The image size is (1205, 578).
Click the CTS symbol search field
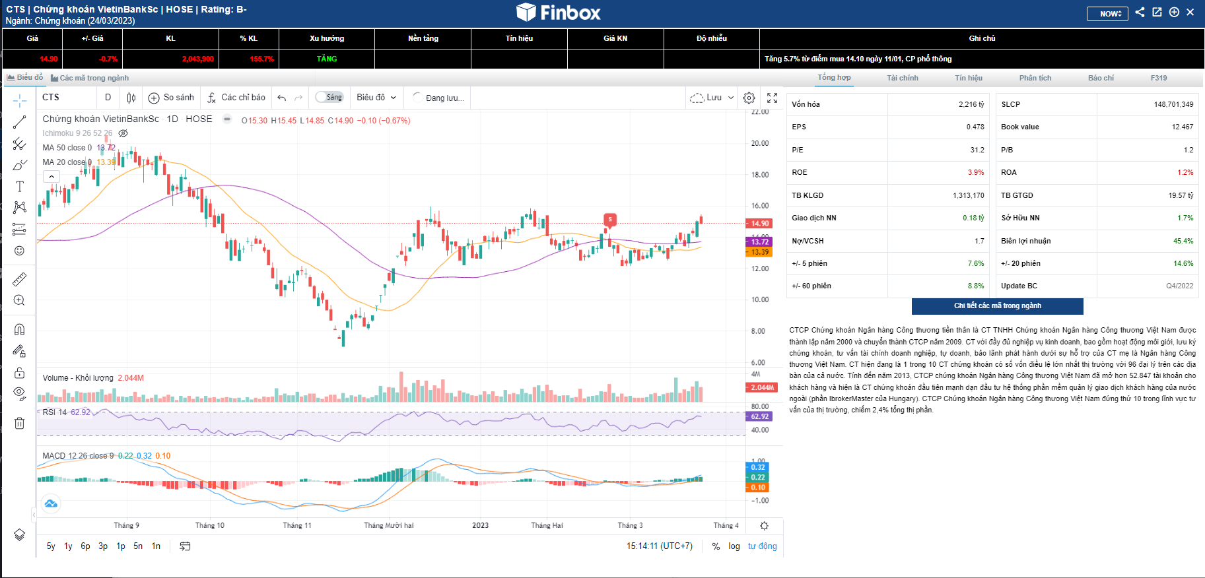pyautogui.click(x=66, y=98)
